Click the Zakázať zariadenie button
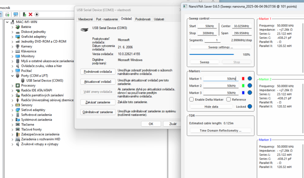The width and height of the screenshot is (304, 178). (98, 102)
